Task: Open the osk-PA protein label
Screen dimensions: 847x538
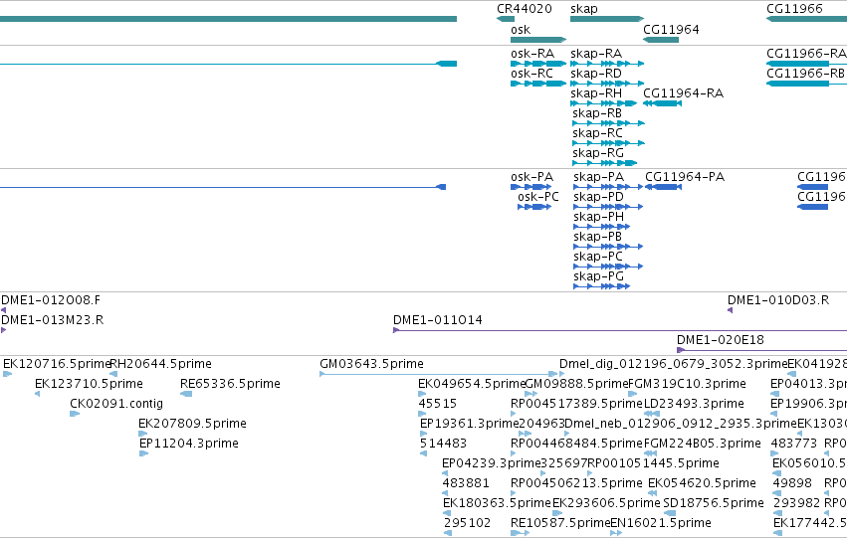Action: (x=531, y=177)
